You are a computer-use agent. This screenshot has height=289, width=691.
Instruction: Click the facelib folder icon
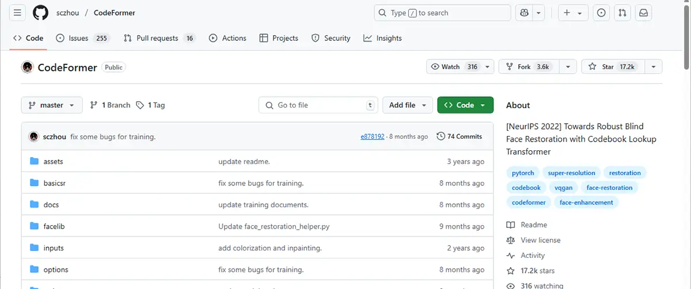point(34,226)
